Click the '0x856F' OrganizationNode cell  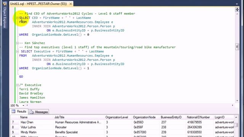(146, 127)
